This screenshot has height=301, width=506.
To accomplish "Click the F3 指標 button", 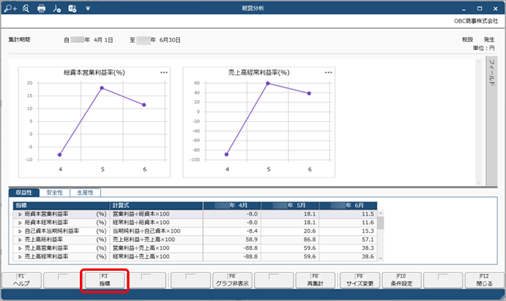I will [105, 280].
